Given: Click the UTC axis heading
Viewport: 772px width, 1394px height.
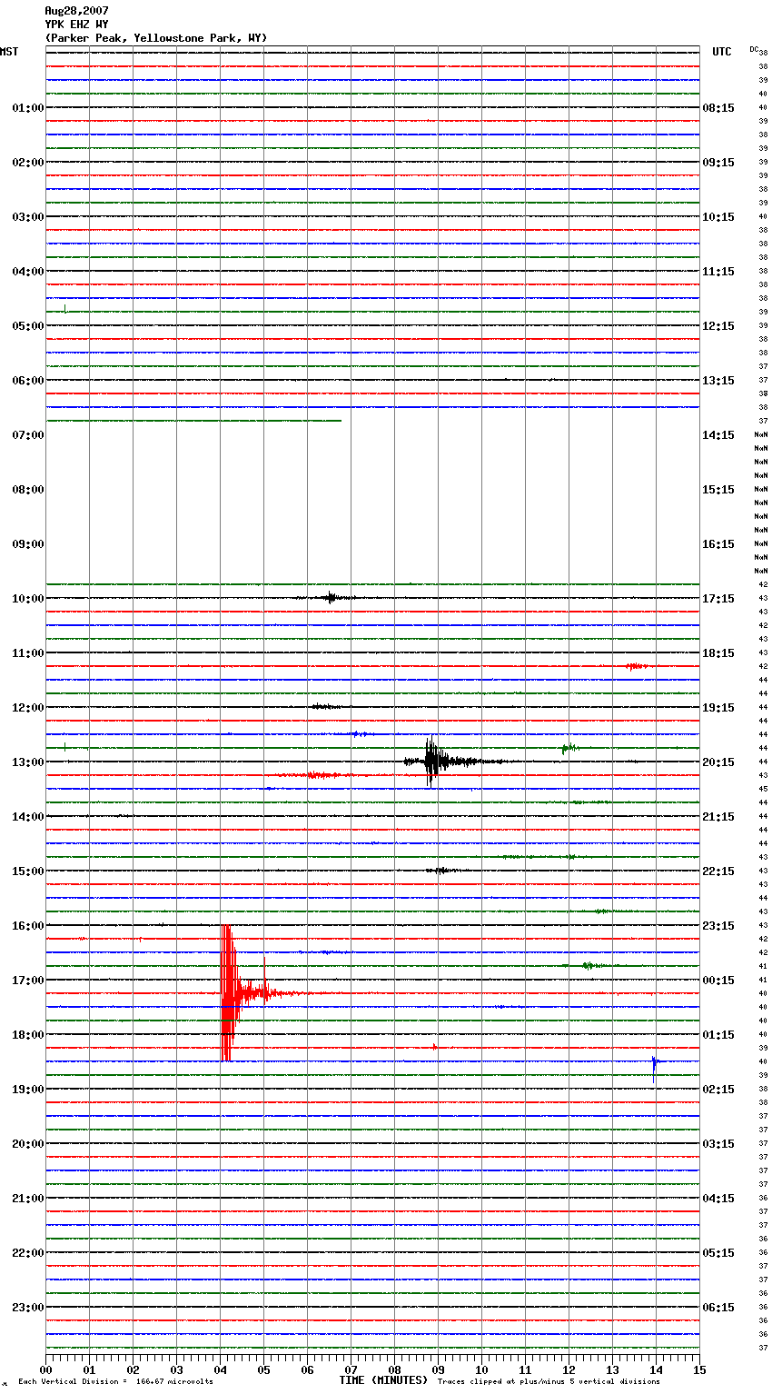Looking at the screenshot, I should point(722,52).
